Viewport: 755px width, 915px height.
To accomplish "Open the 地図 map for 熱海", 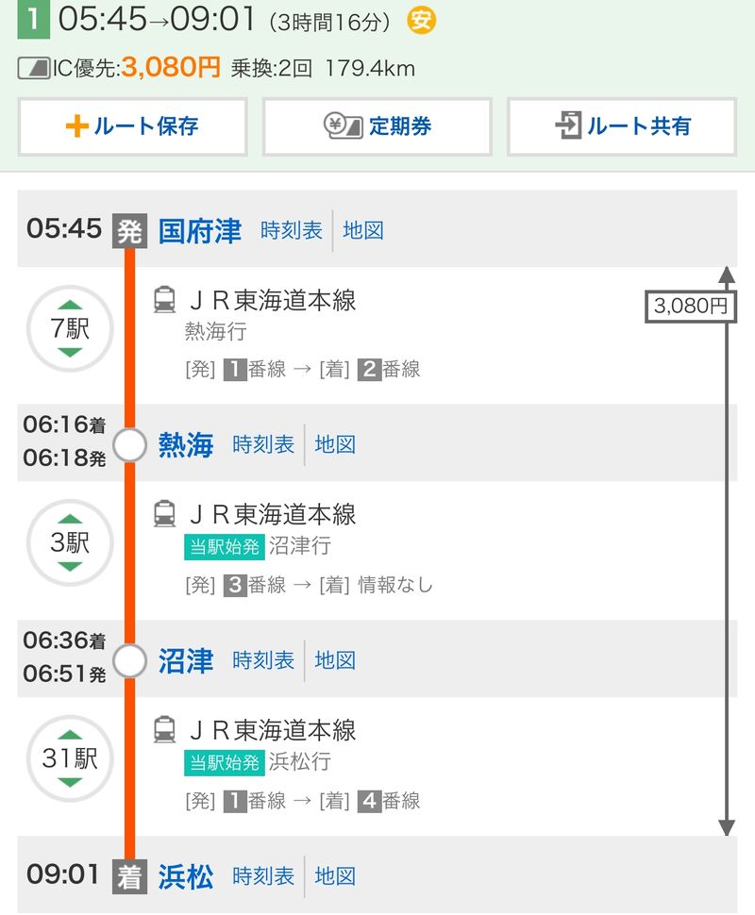I will pyautogui.click(x=335, y=444).
